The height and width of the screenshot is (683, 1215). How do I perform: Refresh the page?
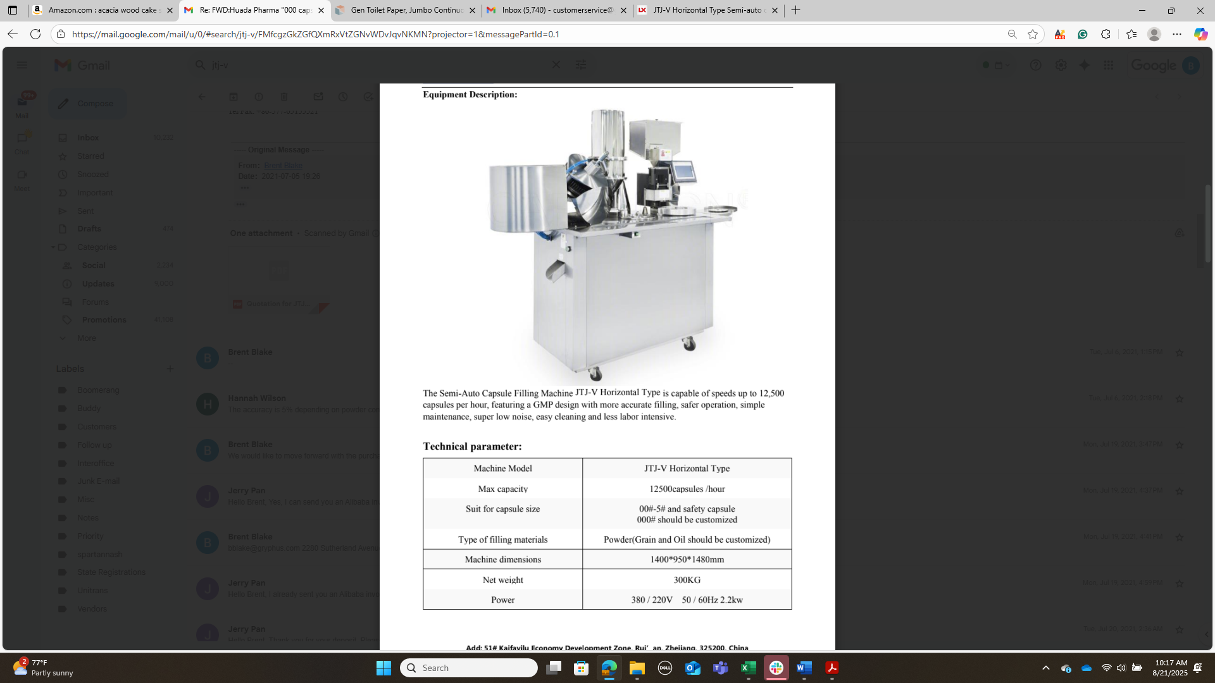coord(35,34)
